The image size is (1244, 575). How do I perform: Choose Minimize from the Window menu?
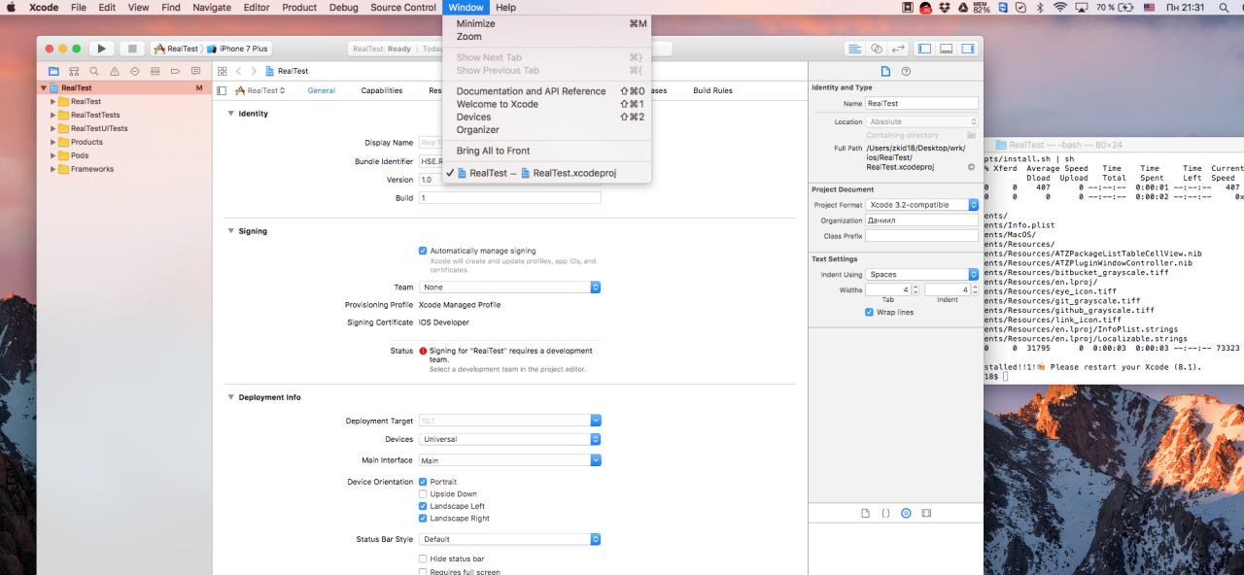click(547, 23)
